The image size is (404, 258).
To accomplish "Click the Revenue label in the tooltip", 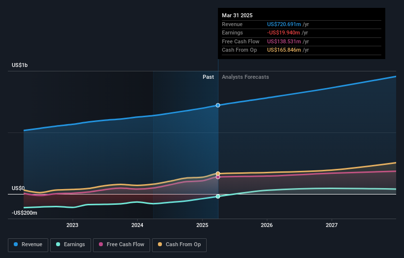I will point(232,24).
